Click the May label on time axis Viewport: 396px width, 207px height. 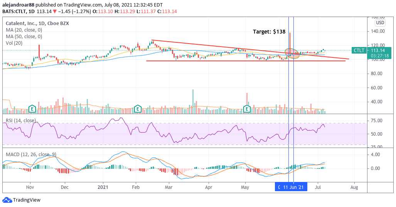coord(245,187)
